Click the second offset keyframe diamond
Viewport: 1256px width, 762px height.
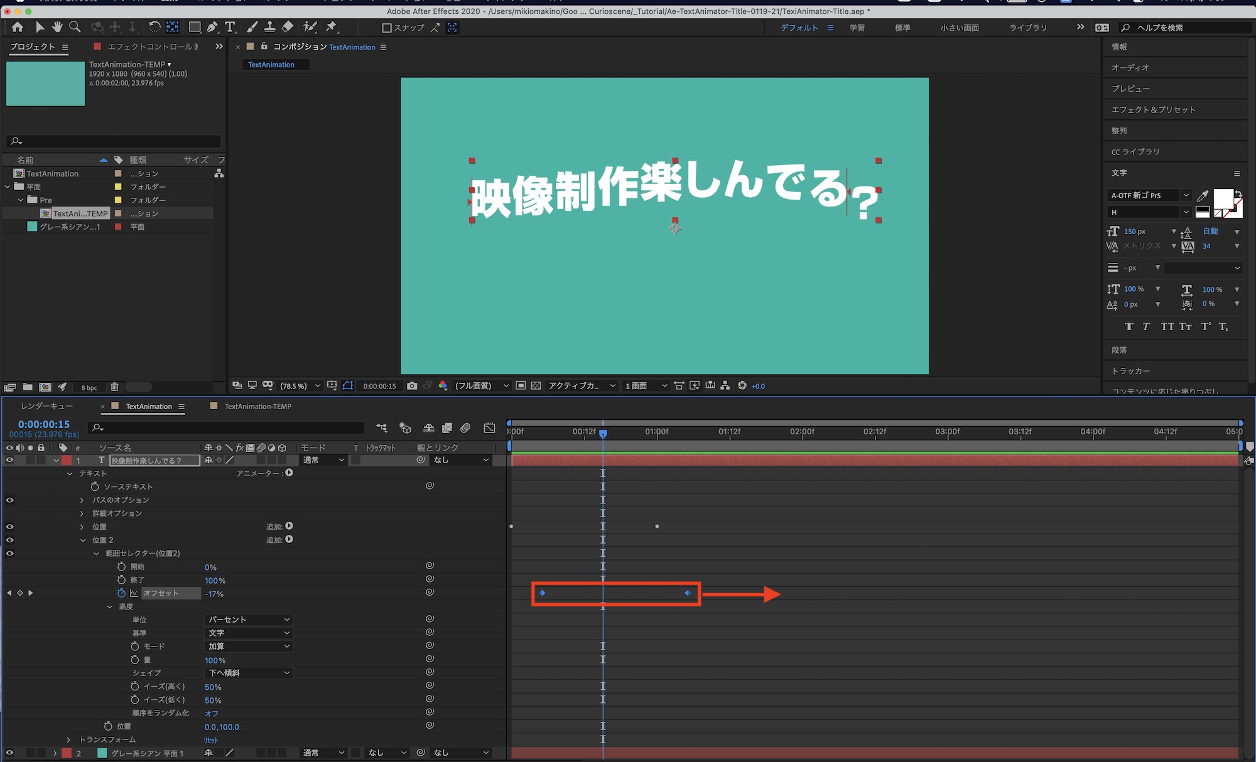click(688, 593)
